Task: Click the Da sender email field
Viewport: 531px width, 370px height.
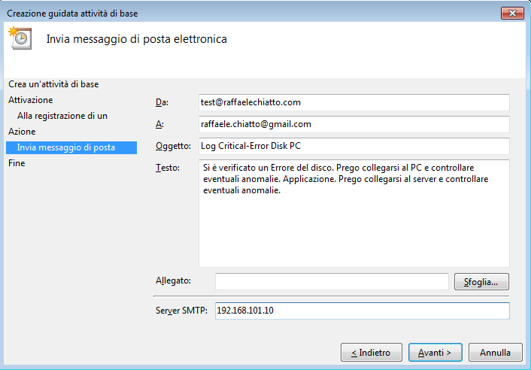Action: pos(354,102)
